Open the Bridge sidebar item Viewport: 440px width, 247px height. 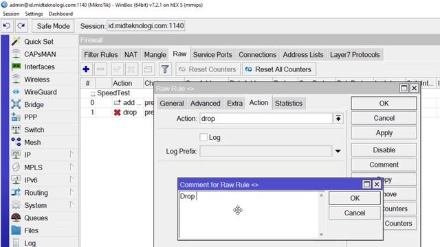[x=34, y=105]
